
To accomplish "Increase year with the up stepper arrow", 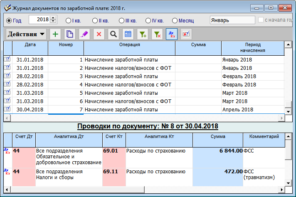I will (x=53, y=18).
